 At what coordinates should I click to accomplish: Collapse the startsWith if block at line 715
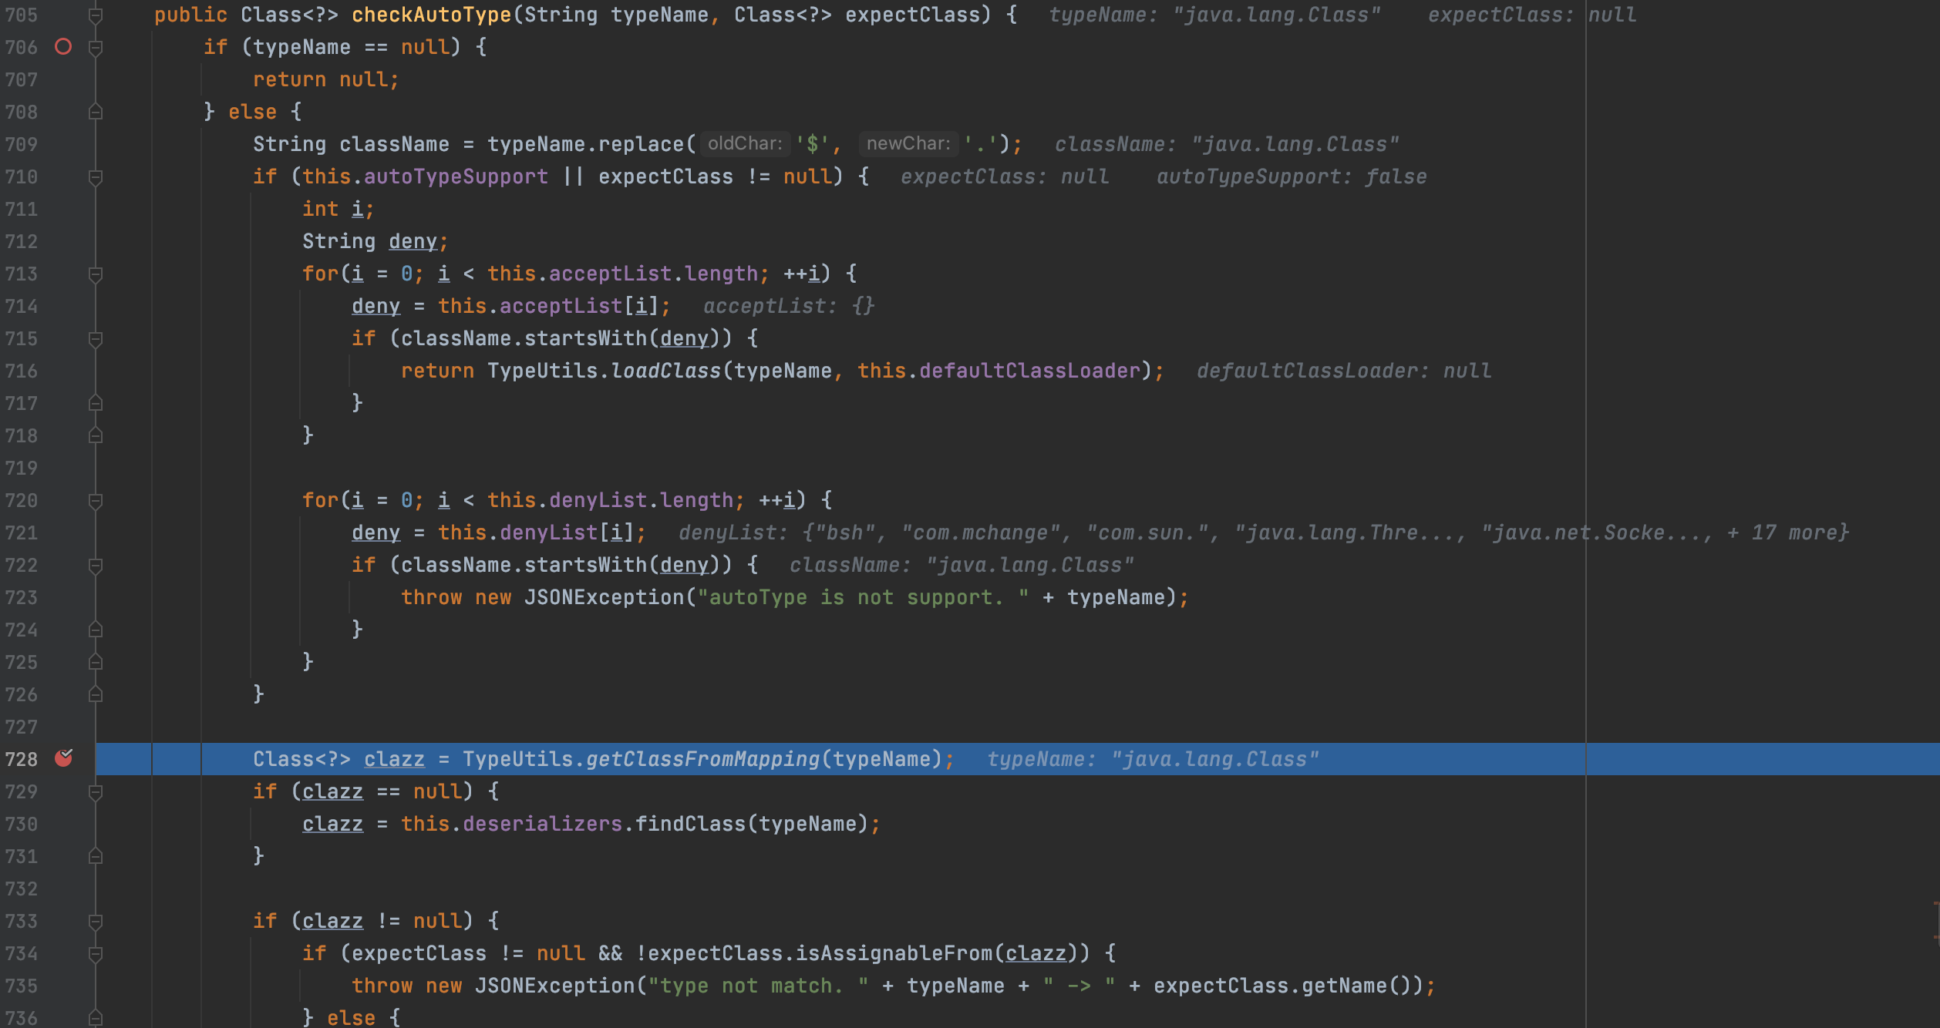coord(96,339)
